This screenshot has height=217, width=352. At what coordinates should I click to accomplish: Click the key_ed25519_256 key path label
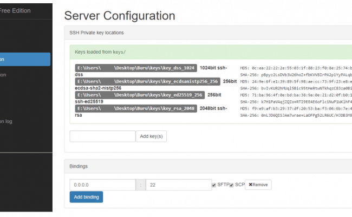(140, 95)
